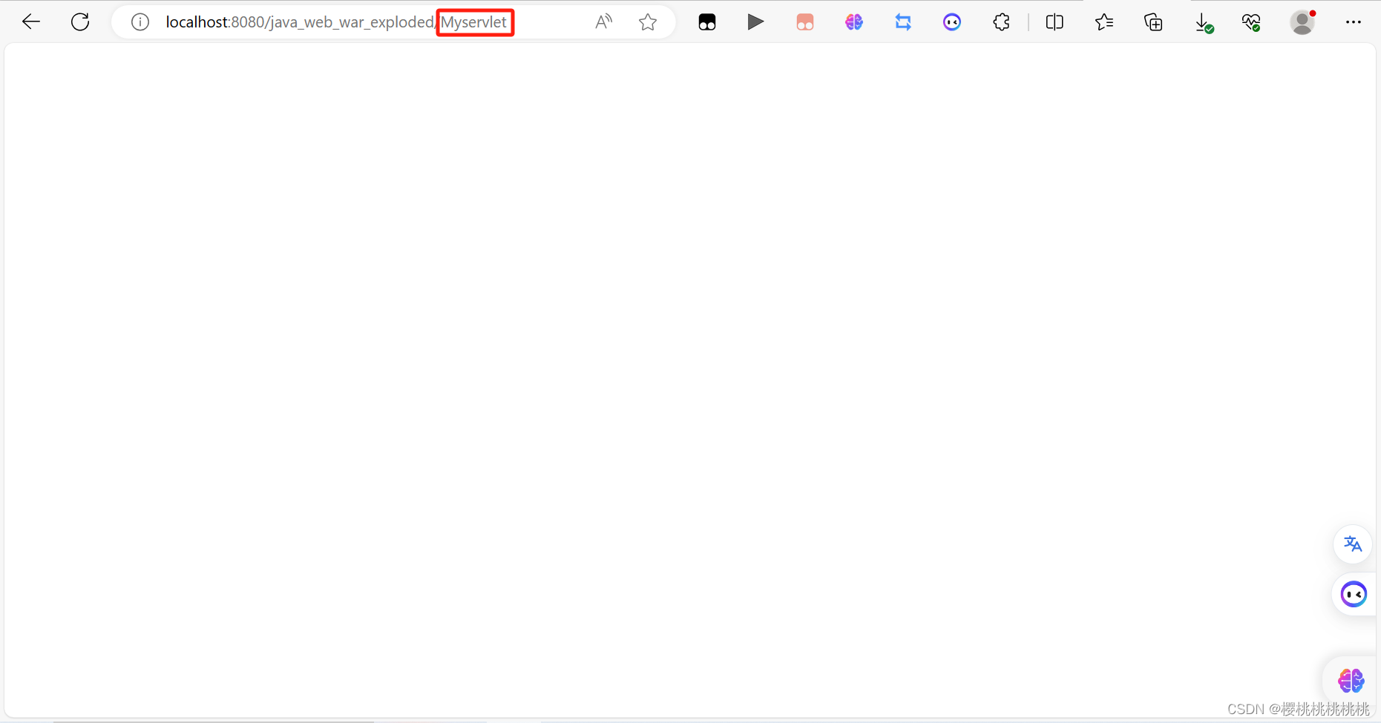The width and height of the screenshot is (1381, 723).
Task: Add this page to favorites star
Action: [648, 22]
